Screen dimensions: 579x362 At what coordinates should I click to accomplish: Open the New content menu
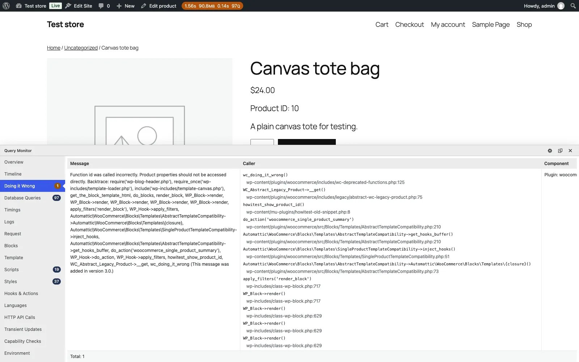tap(125, 6)
